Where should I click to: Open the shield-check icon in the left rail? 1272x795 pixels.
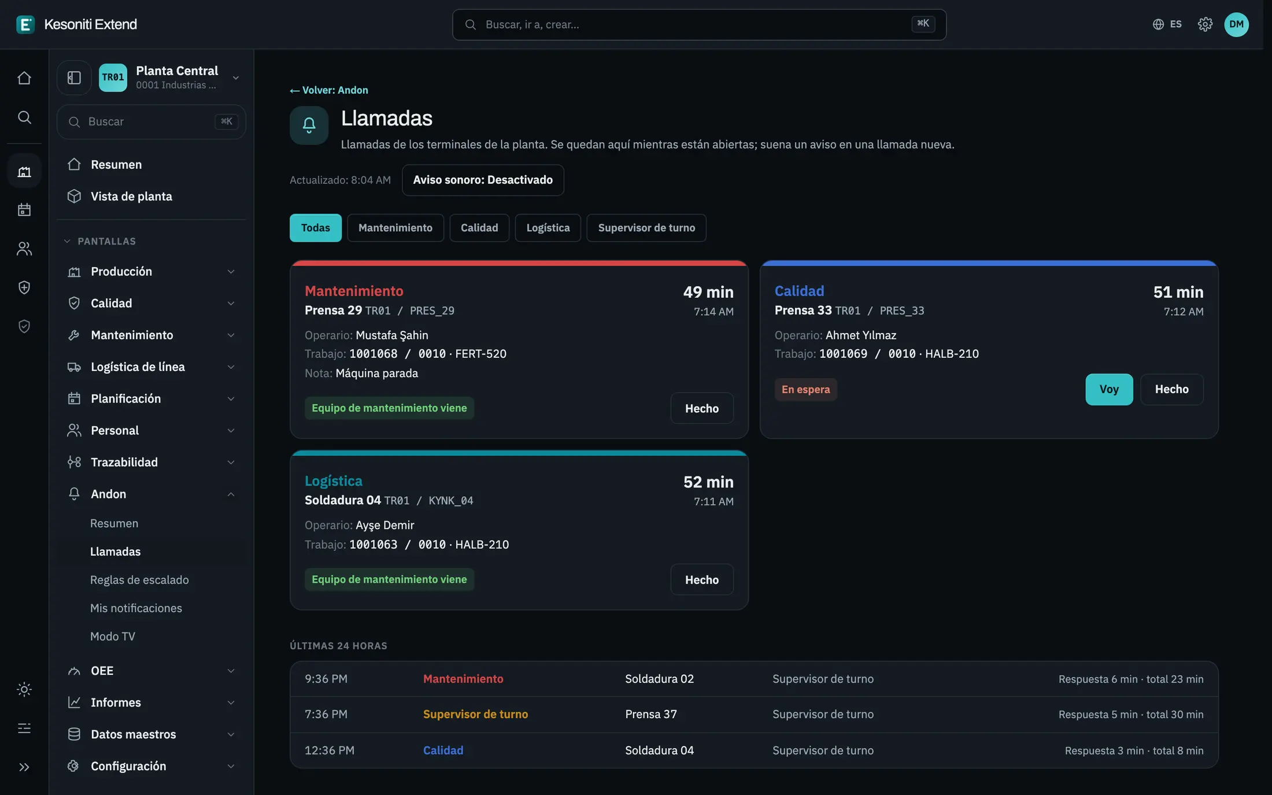(x=24, y=327)
